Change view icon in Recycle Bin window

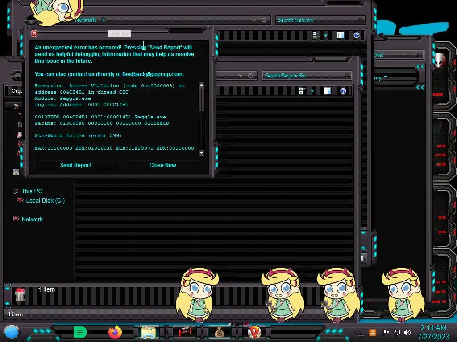(x=303, y=91)
